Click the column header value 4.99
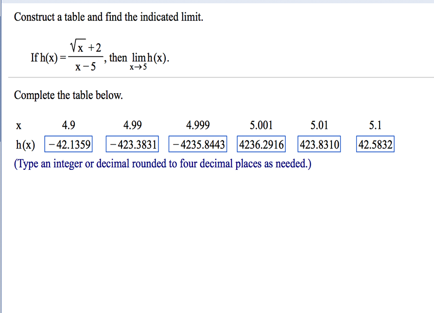Screen dimensions: 434x313 (x=132, y=125)
